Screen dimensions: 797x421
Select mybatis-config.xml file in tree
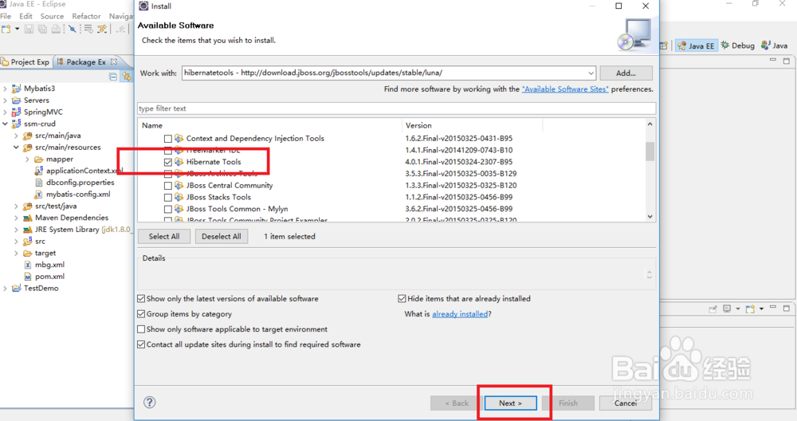(78, 195)
